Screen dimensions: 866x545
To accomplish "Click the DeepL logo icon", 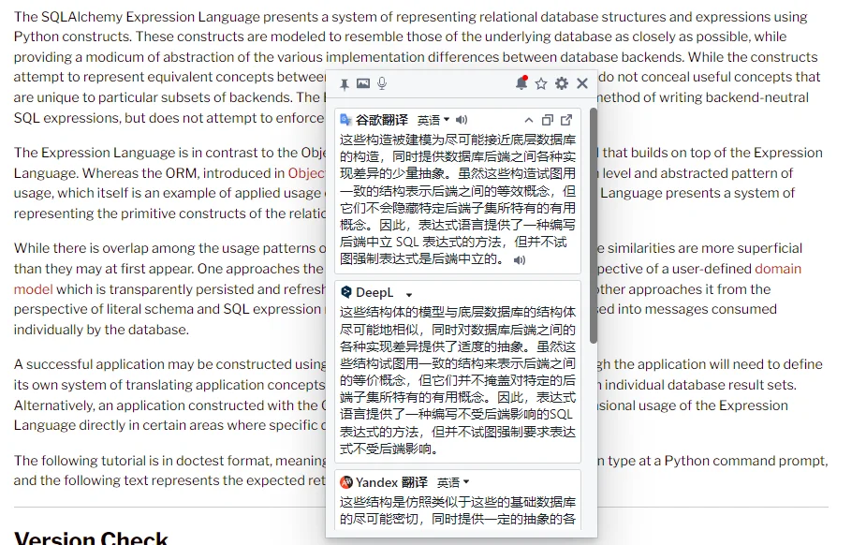I will click(x=346, y=292).
